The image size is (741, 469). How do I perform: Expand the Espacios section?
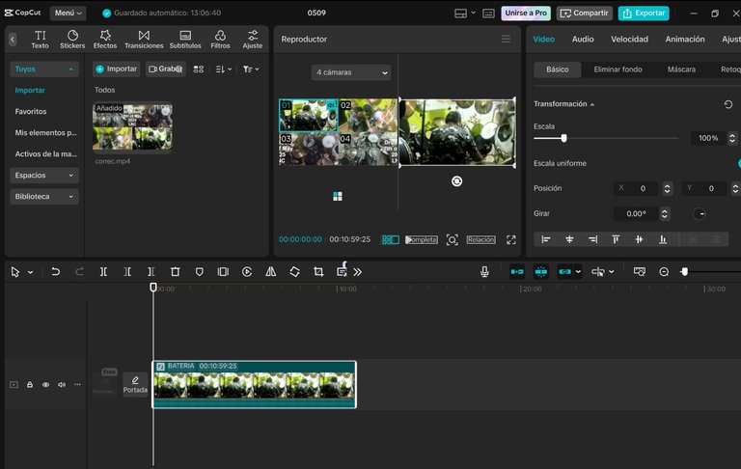pos(44,176)
